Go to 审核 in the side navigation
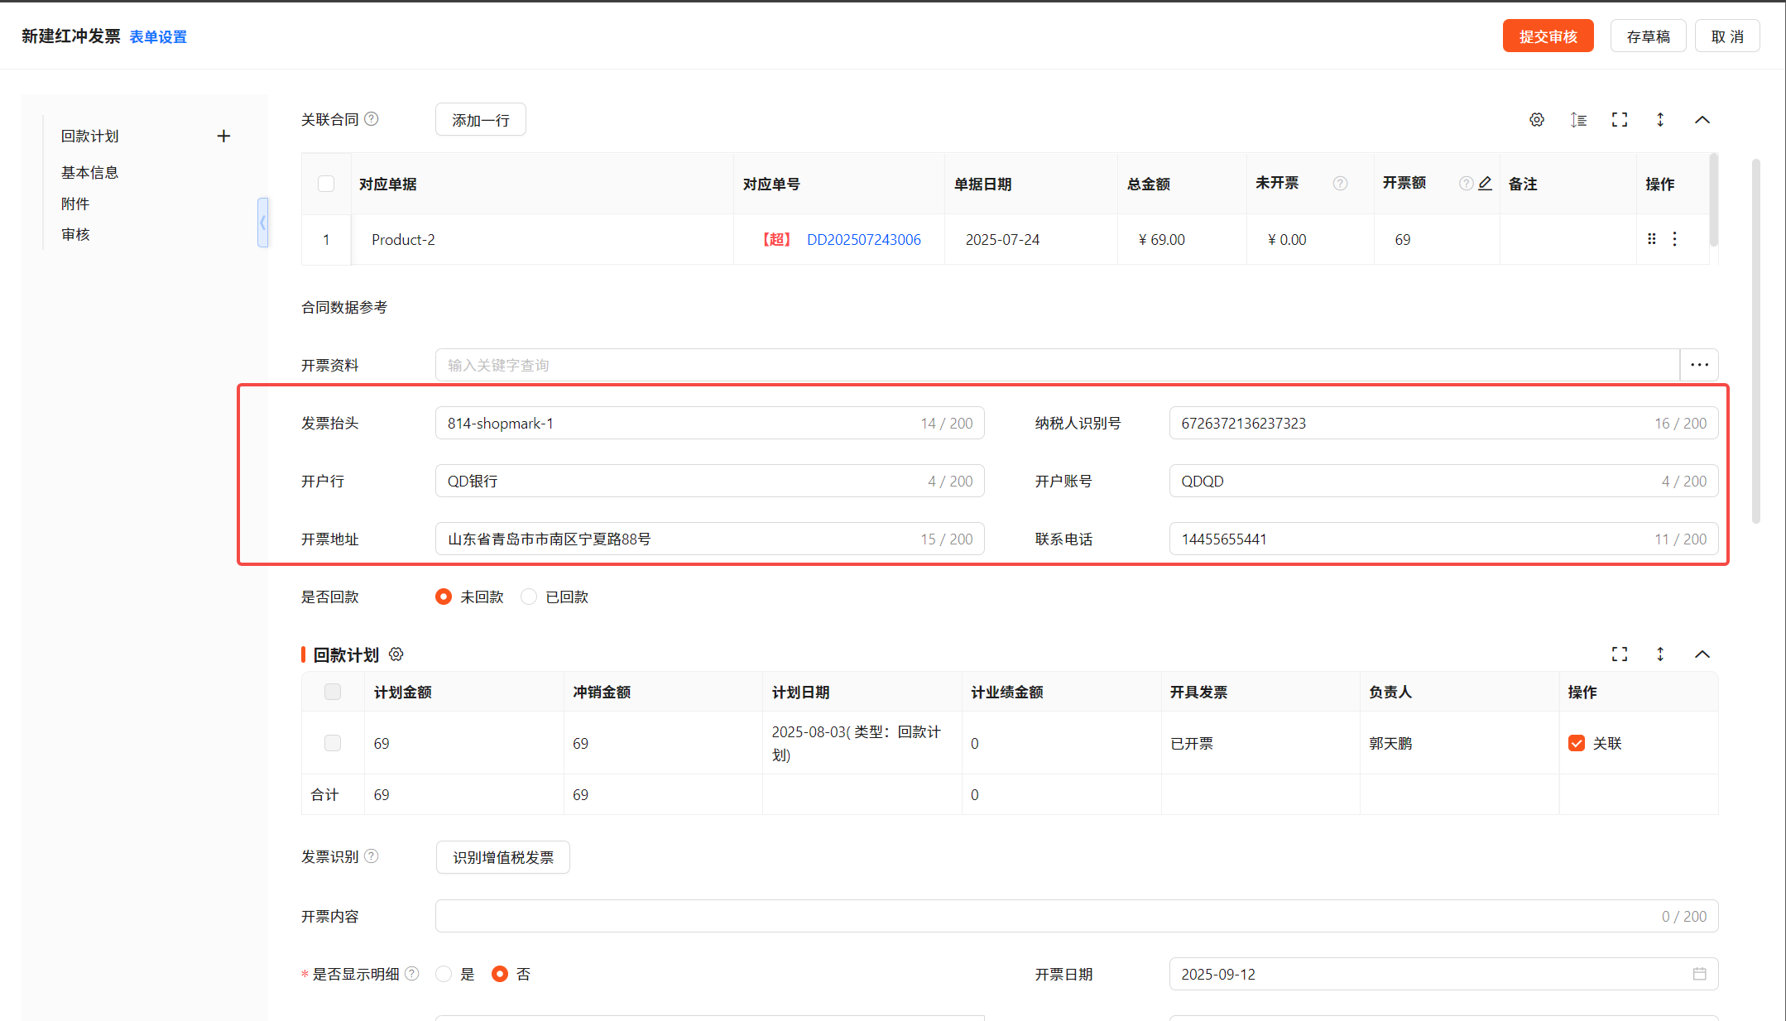The image size is (1786, 1021). [x=75, y=234]
